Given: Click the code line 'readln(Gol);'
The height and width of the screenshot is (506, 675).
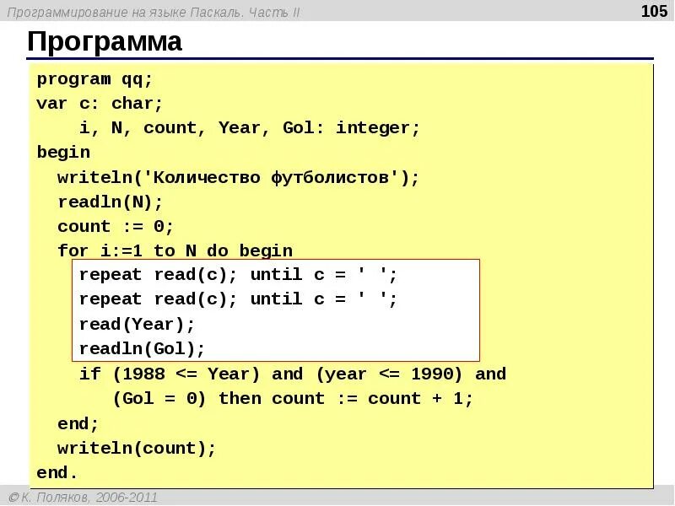Looking at the screenshot, I should (x=142, y=349).
